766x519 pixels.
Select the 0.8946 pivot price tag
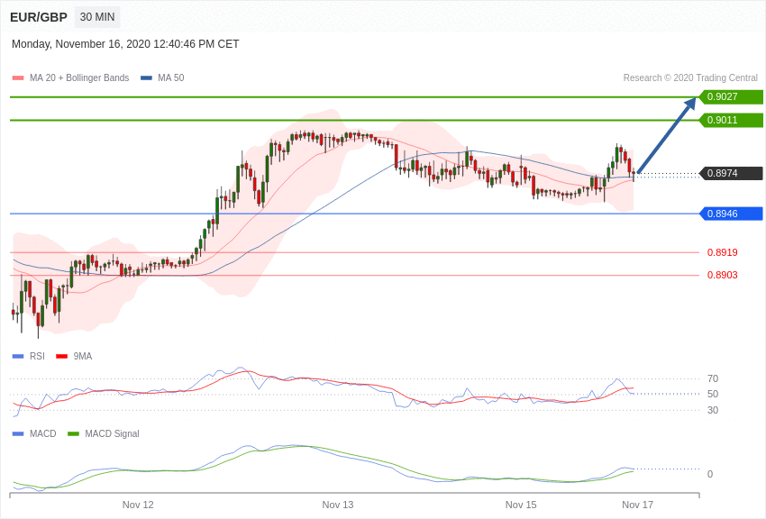731,214
